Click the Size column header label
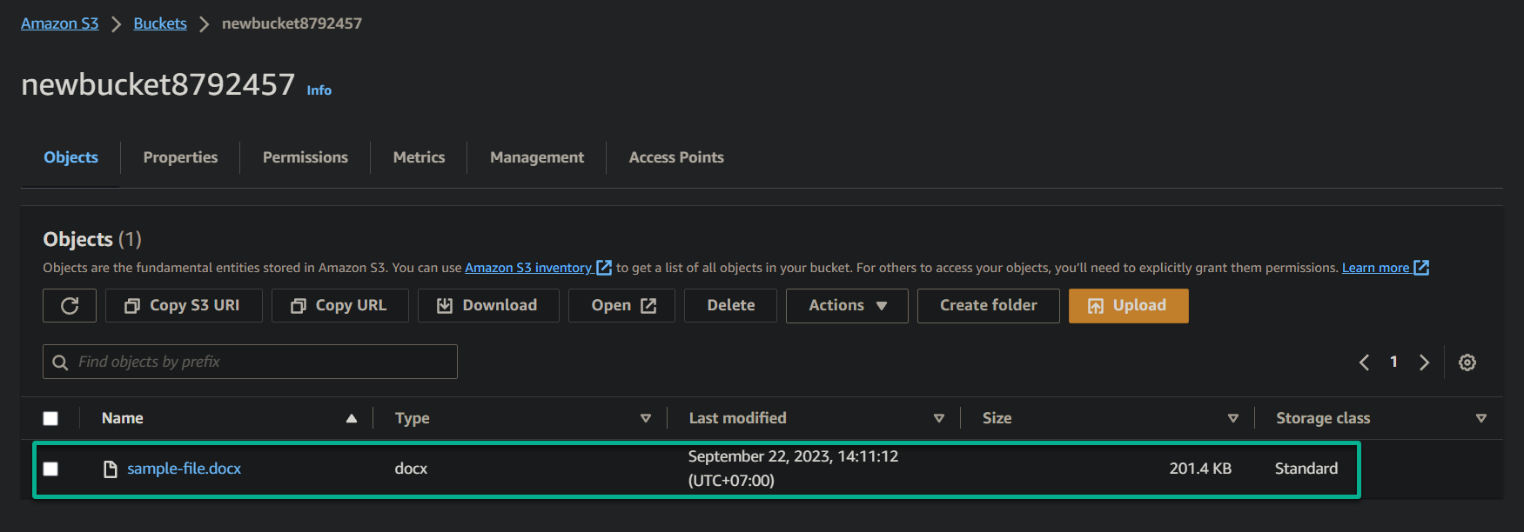The width and height of the screenshot is (1524, 532). [x=997, y=418]
